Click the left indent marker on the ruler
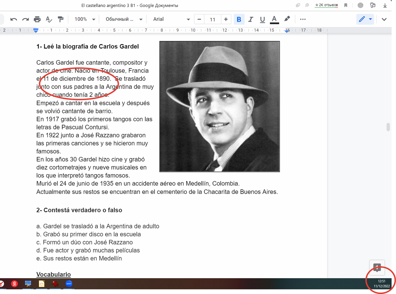The height and width of the screenshot is (294, 396). coord(36,31)
